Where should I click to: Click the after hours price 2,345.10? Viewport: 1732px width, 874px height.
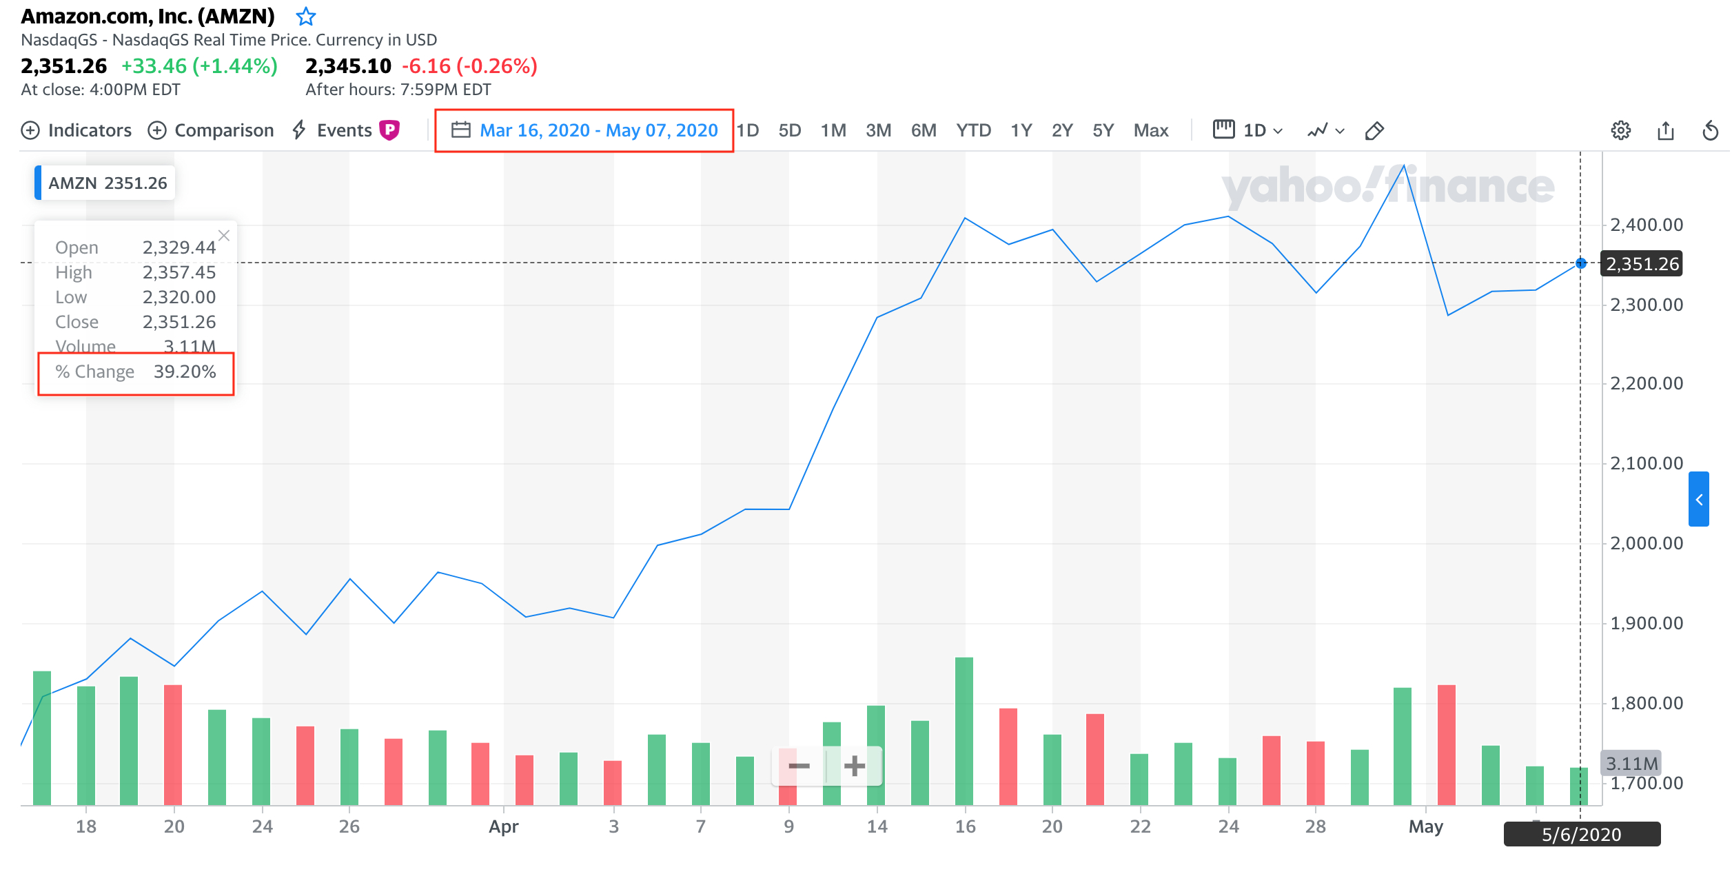coord(348,66)
